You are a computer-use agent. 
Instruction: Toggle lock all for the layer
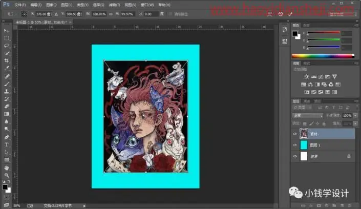pos(324,124)
